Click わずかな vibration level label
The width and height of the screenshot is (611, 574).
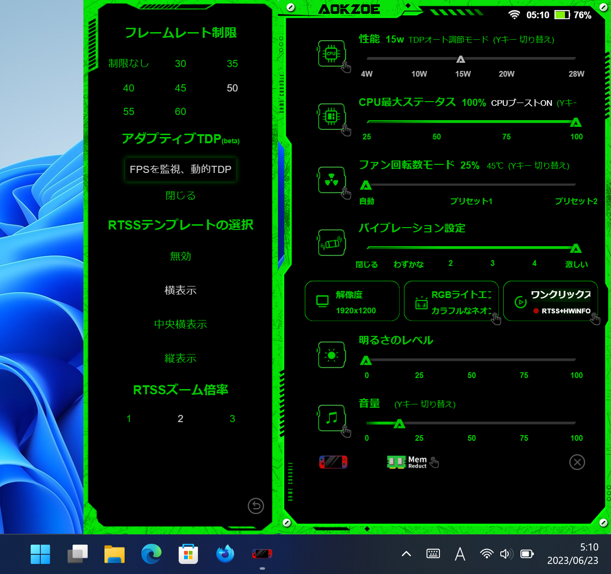pos(409,264)
